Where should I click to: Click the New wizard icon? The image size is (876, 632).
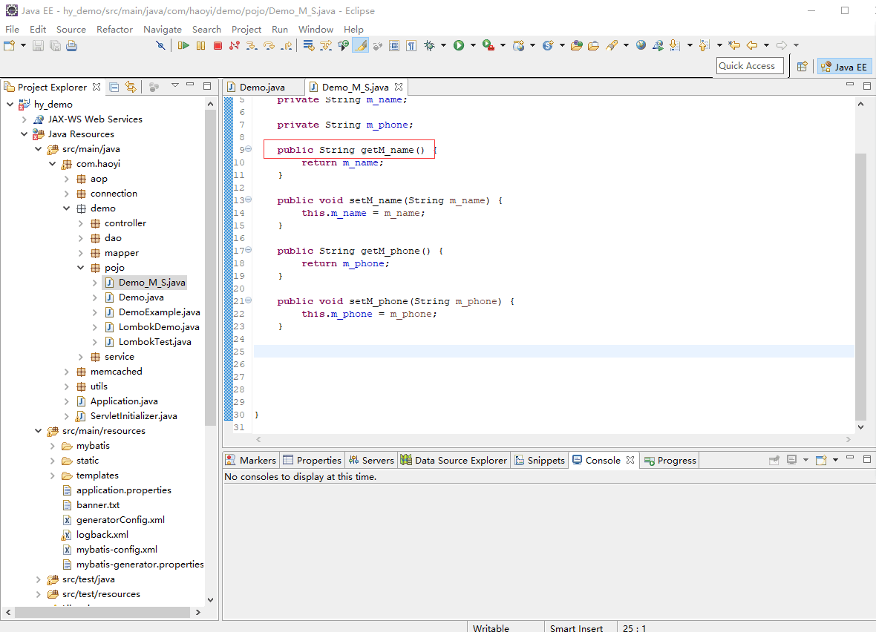(x=9, y=45)
